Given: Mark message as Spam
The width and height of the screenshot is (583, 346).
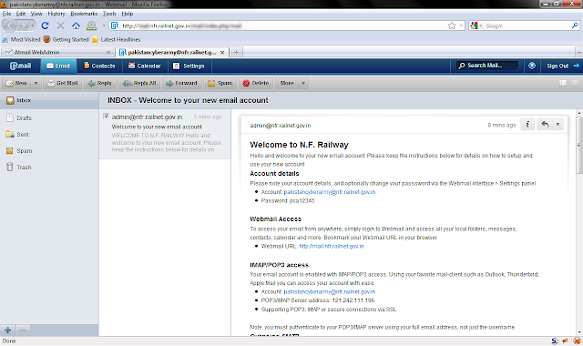Looking at the screenshot, I should pyautogui.click(x=220, y=83).
